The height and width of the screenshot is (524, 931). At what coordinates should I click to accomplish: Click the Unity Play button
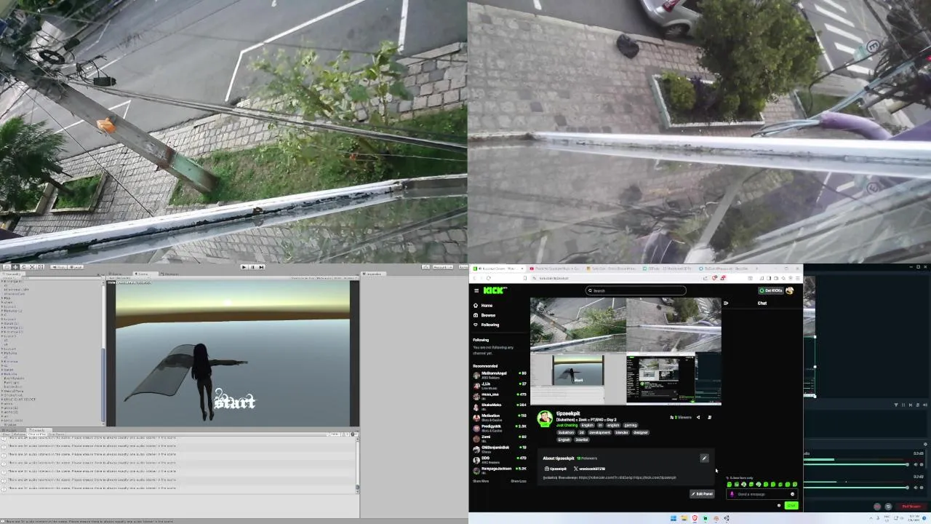point(244,267)
